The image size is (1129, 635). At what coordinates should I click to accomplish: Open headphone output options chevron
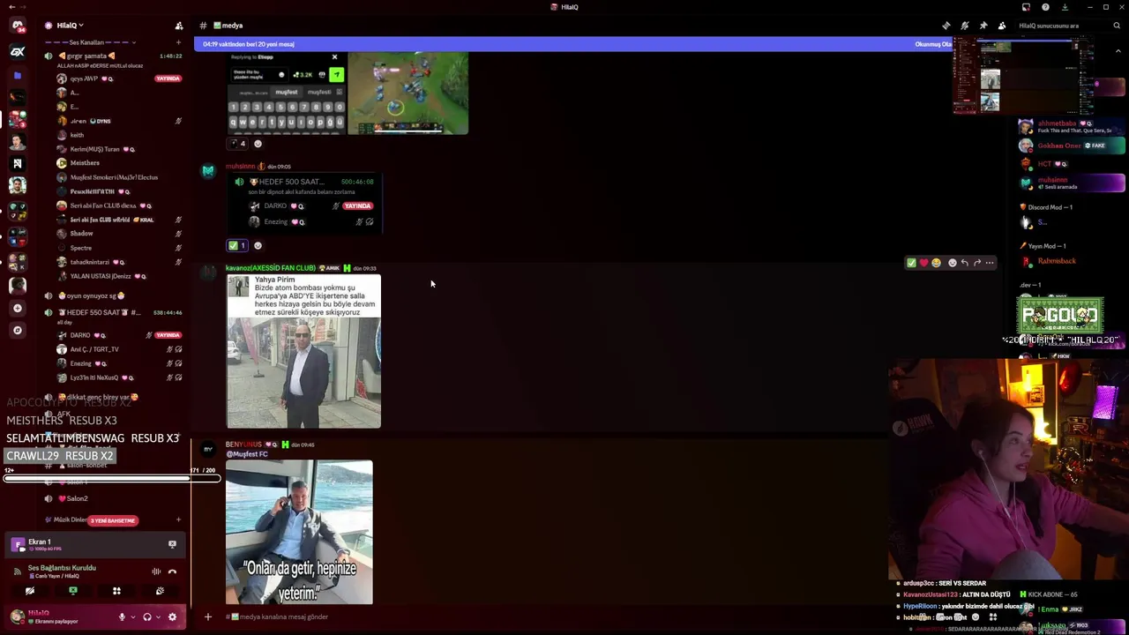(x=159, y=617)
